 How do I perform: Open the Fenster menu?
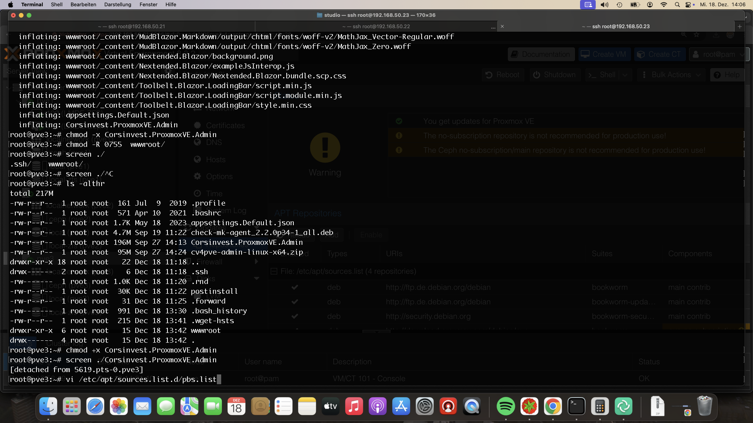(x=149, y=4)
